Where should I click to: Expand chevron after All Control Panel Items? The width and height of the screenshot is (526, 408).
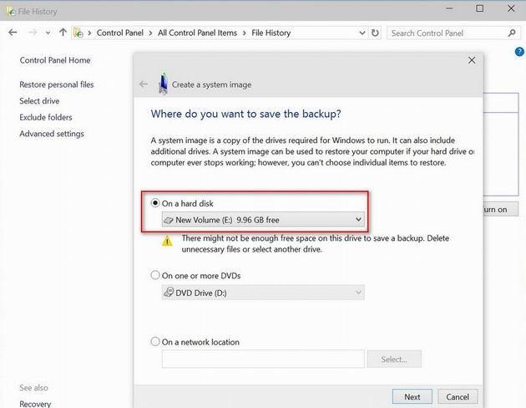coord(244,33)
